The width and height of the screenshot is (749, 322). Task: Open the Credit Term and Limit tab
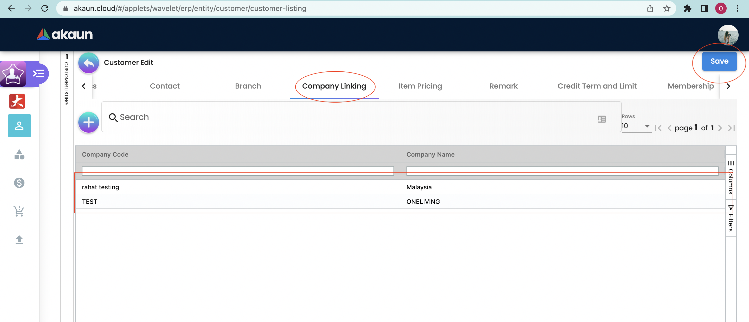pos(597,86)
